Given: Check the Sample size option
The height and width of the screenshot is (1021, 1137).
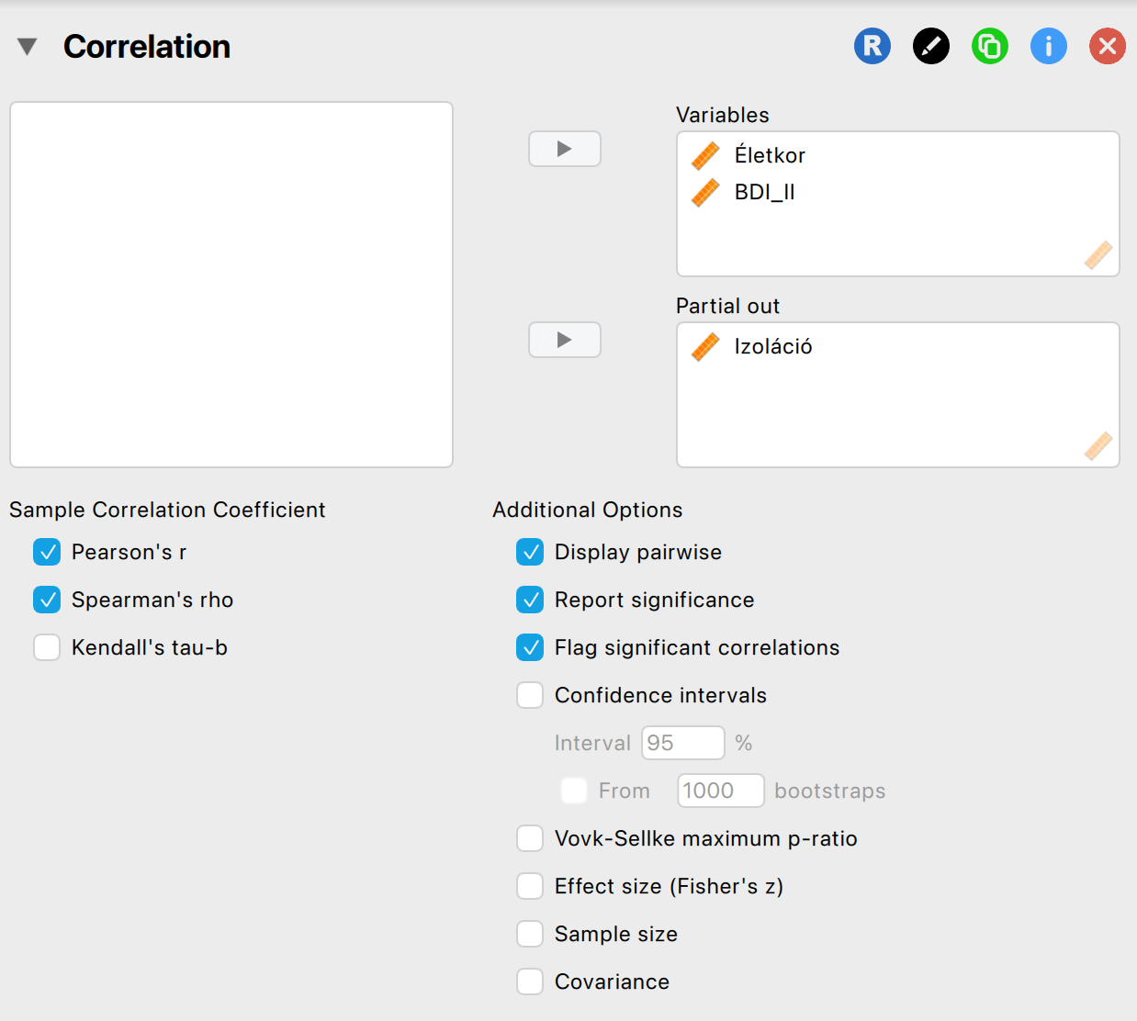Looking at the screenshot, I should [530, 934].
